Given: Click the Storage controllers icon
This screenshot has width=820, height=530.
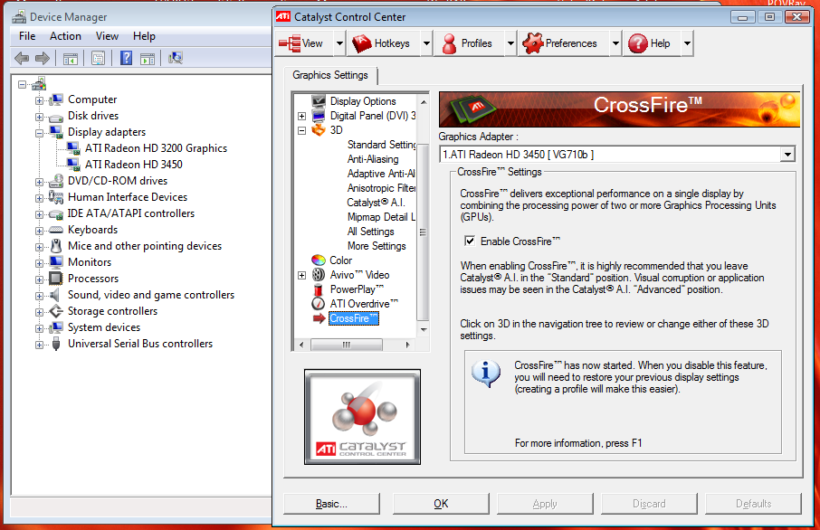Looking at the screenshot, I should (x=56, y=311).
